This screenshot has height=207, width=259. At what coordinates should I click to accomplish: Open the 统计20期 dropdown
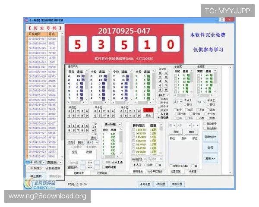(112, 124)
